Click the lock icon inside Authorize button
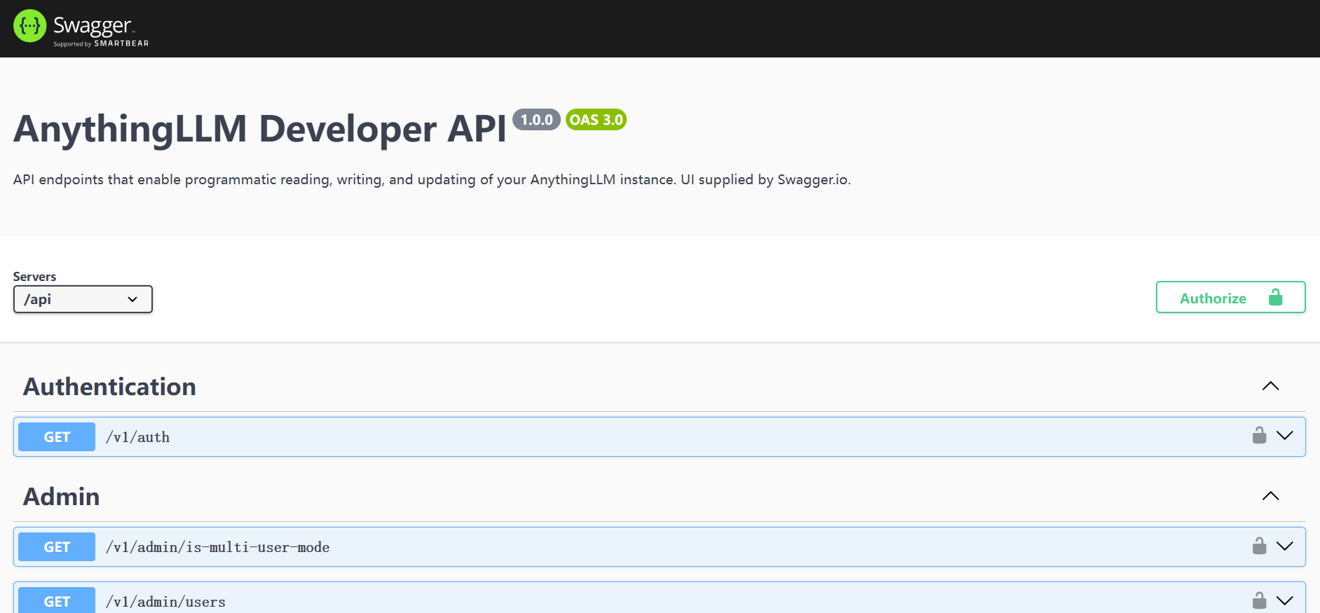Image resolution: width=1320 pixels, height=613 pixels. (x=1275, y=298)
